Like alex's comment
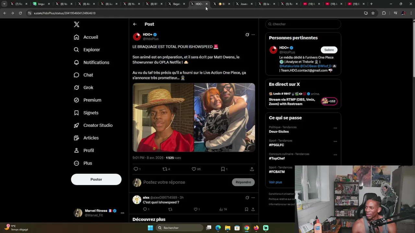 (196, 209)
